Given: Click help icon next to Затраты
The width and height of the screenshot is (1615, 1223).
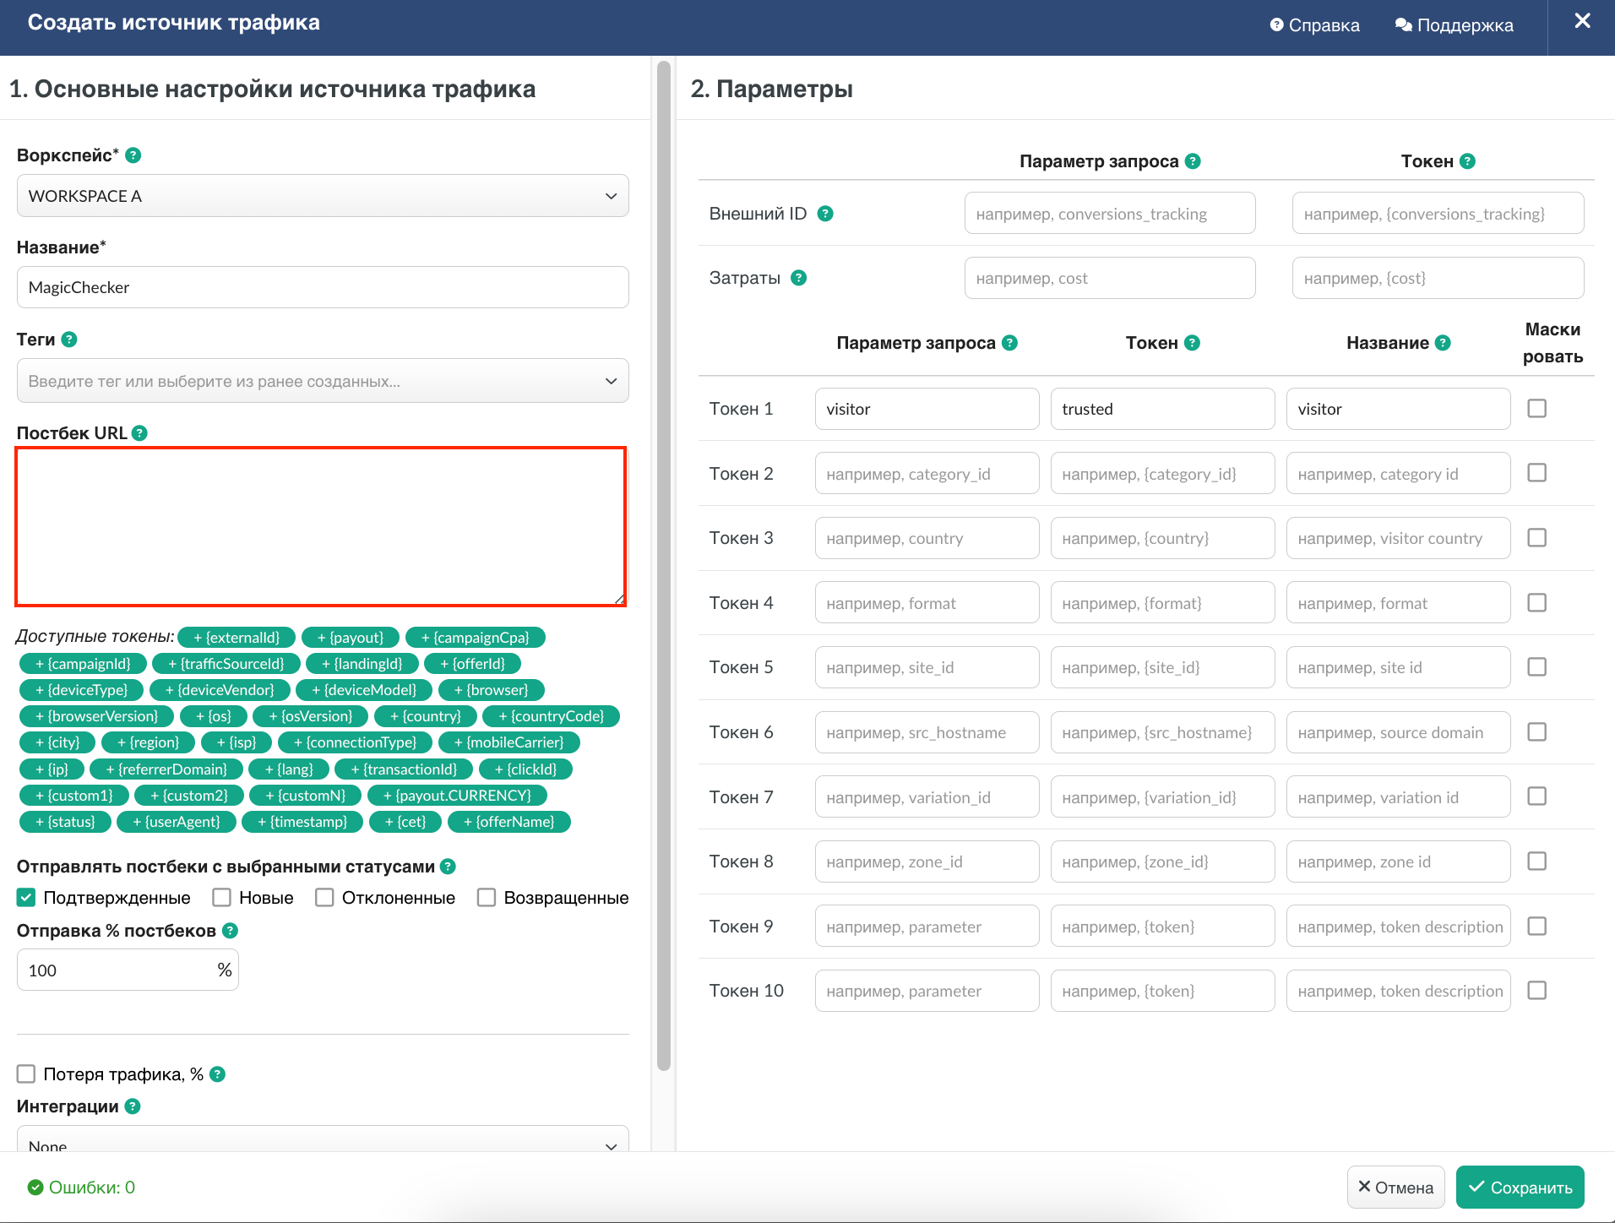Looking at the screenshot, I should [798, 278].
